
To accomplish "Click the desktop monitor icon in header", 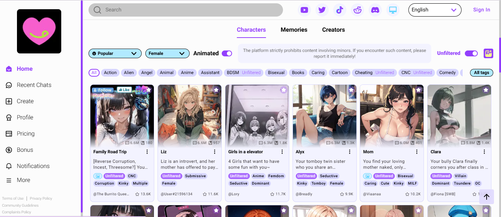I will 393,10.
